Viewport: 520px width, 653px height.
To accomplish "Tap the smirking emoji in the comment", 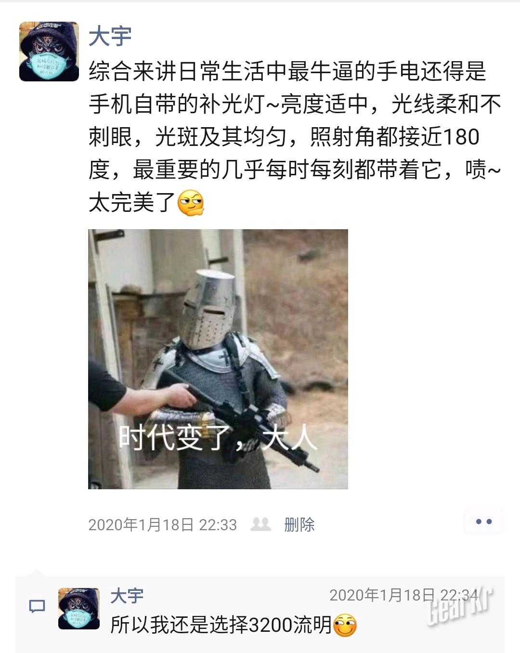I will coord(345,626).
